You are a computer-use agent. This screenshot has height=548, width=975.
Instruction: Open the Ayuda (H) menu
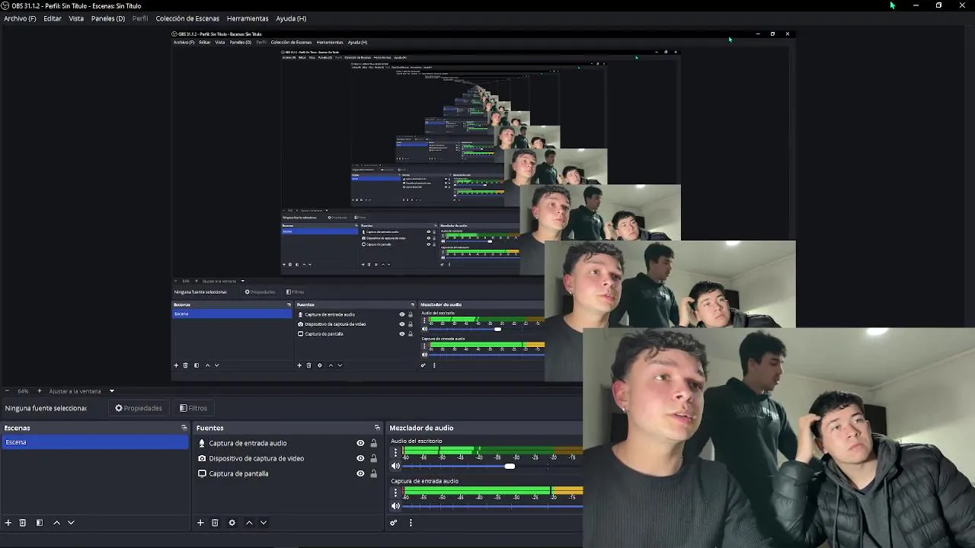point(291,18)
